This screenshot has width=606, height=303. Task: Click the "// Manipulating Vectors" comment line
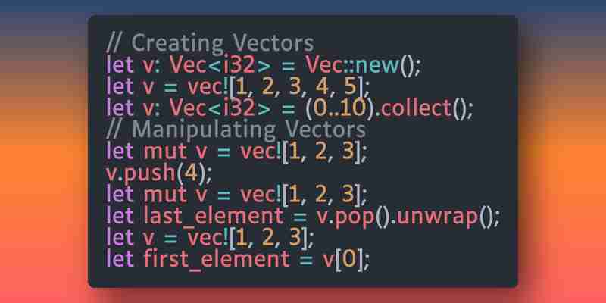236,130
